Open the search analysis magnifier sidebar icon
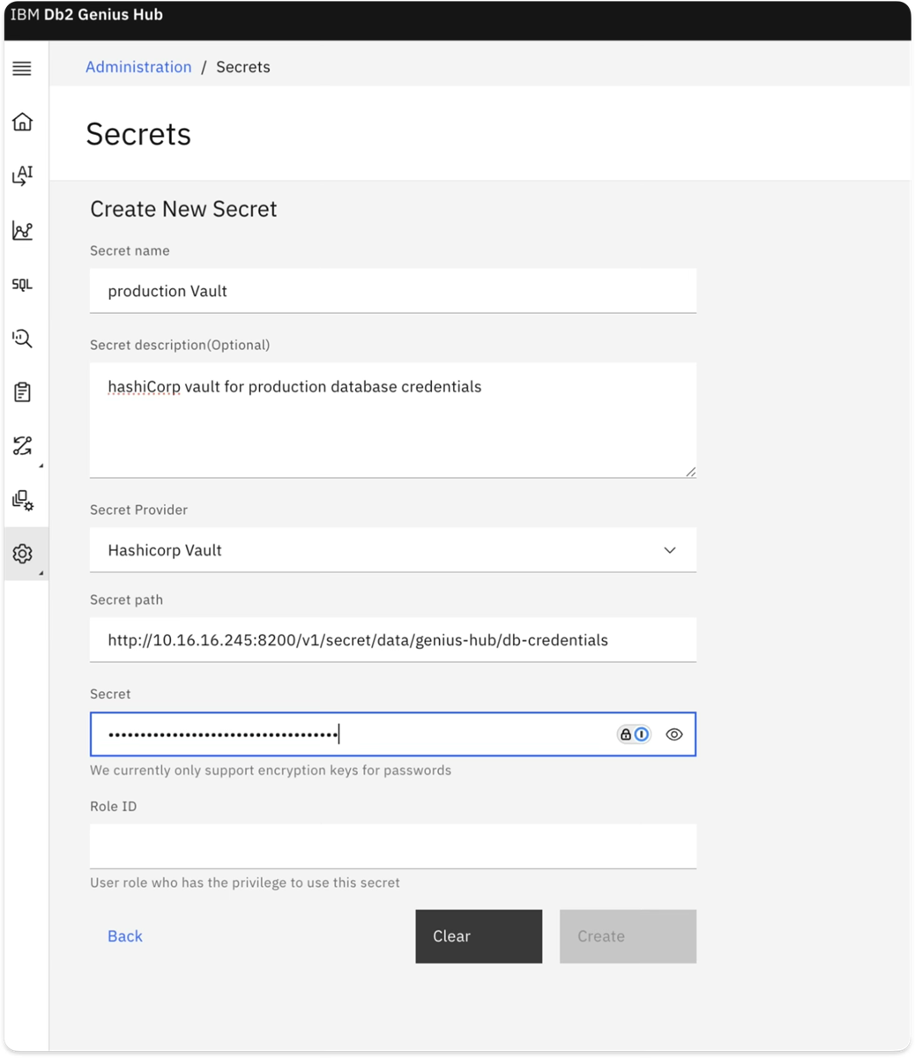 22,338
